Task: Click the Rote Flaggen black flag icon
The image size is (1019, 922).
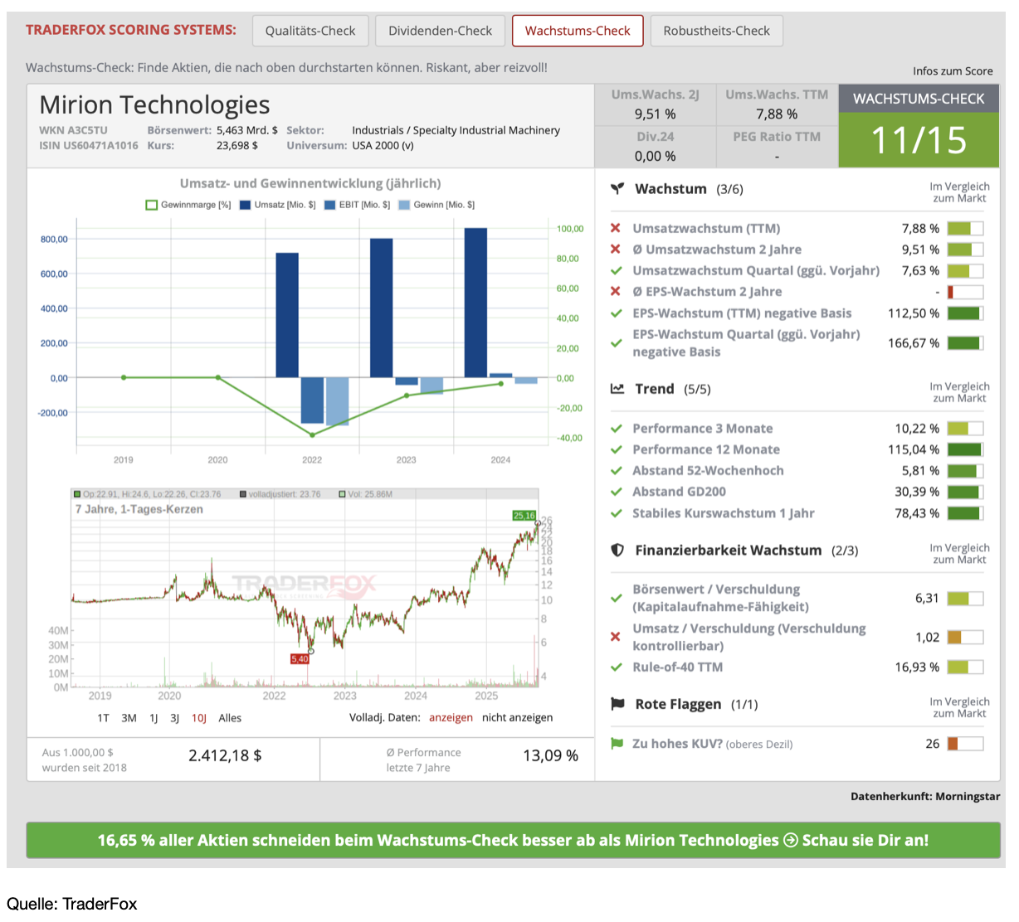Action: point(617,704)
